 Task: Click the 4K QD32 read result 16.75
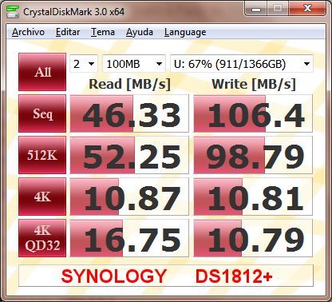pyautogui.click(x=129, y=238)
